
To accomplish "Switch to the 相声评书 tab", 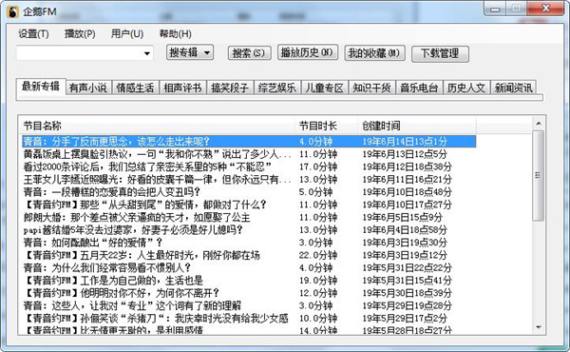I will tap(182, 88).
